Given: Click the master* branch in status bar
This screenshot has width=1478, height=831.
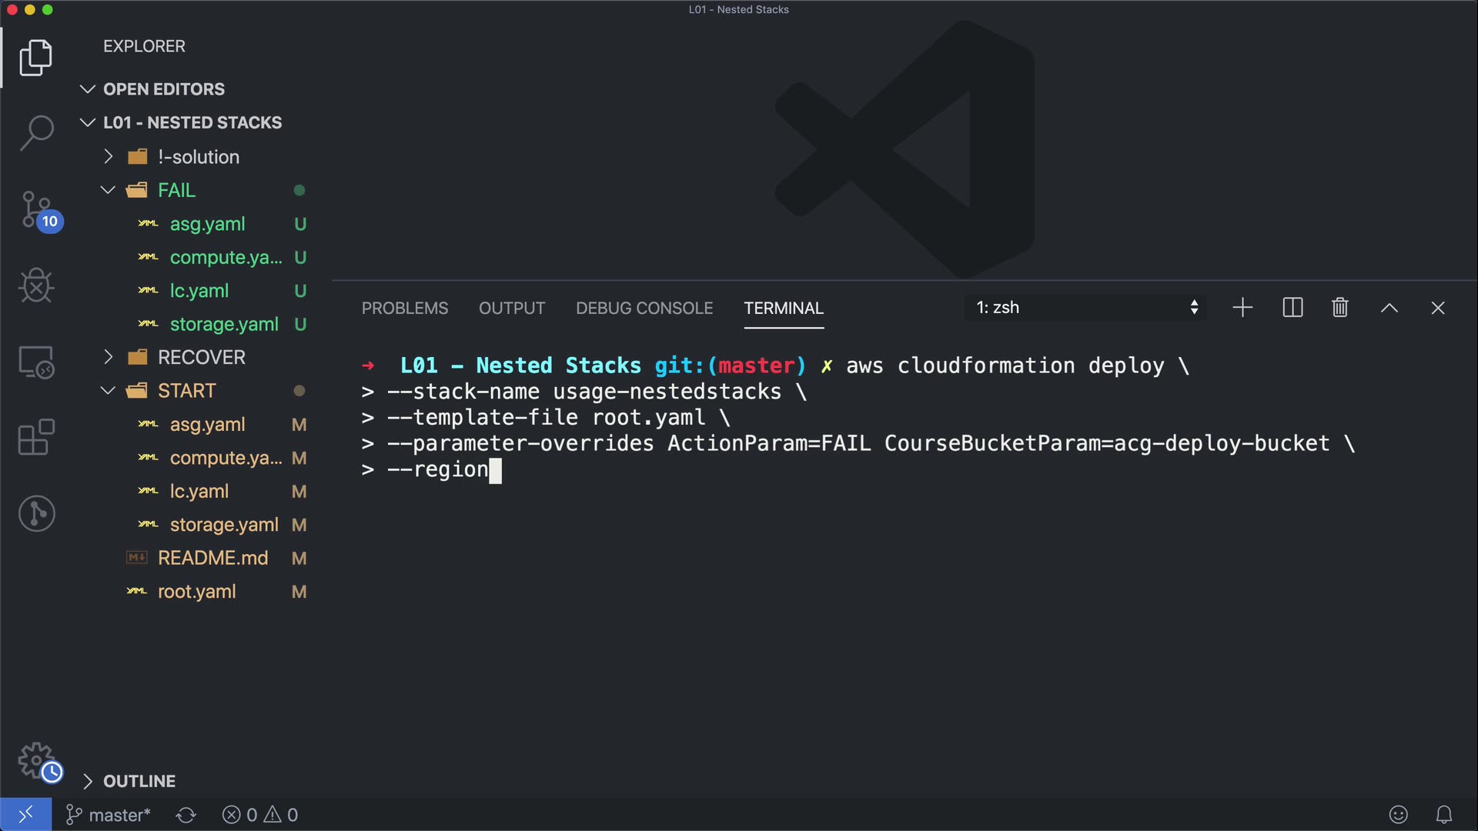Looking at the screenshot, I should (109, 815).
